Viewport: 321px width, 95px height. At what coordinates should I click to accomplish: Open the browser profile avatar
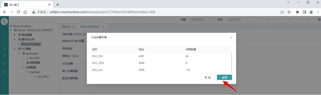311,12
